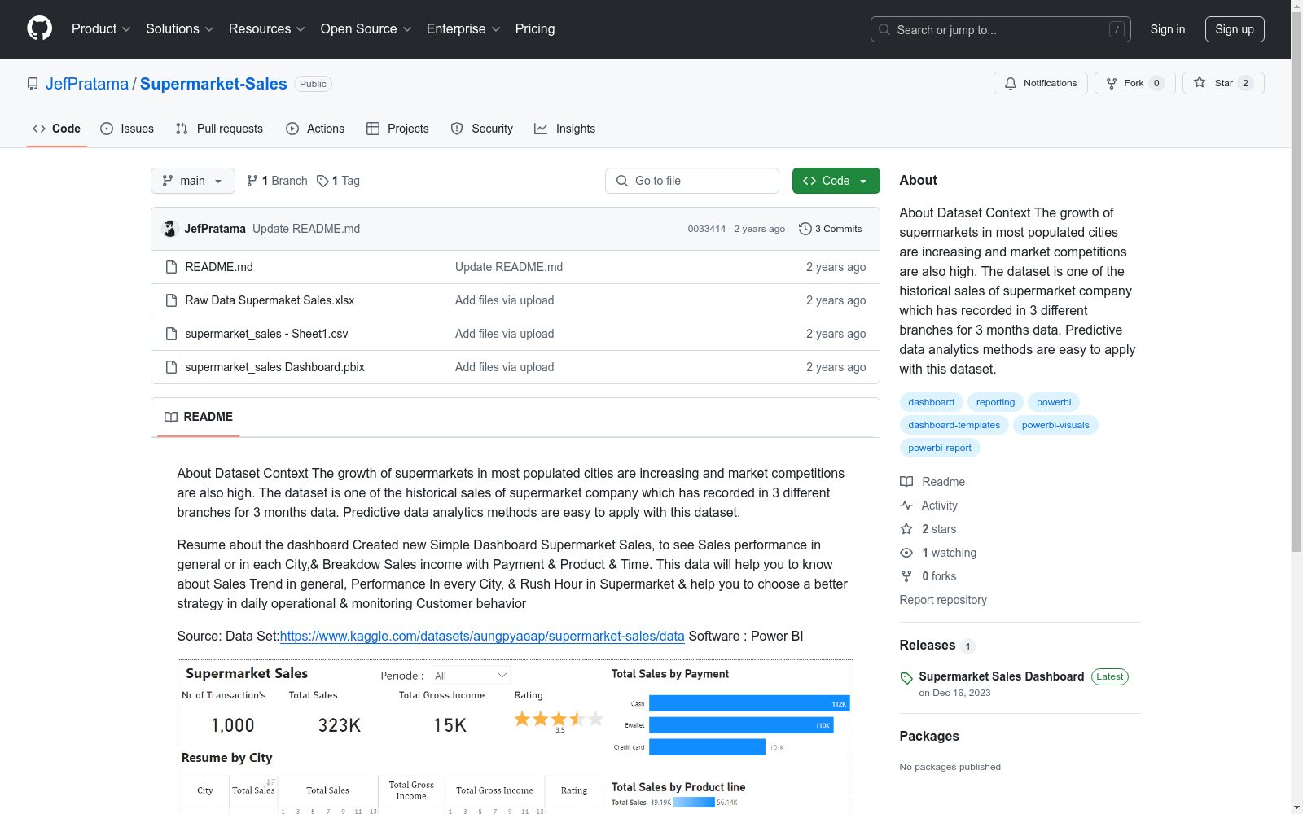The width and height of the screenshot is (1303, 814).
Task: Open the Pull requests tab
Action: (219, 129)
